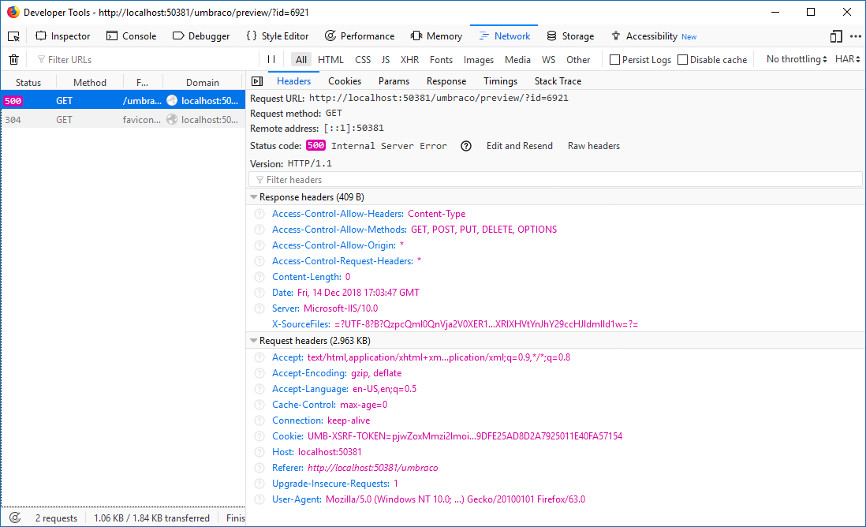Activate the element picker icon
Screen dimensions: 866x527
point(14,36)
